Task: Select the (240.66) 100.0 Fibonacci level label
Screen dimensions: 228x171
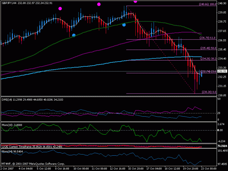Action: coord(208,4)
